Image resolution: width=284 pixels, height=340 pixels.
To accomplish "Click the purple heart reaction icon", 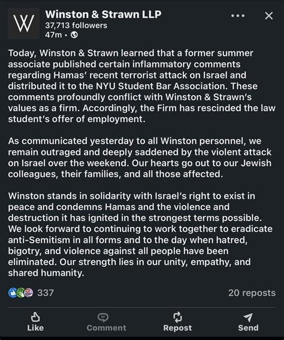I will (x=29, y=293).
